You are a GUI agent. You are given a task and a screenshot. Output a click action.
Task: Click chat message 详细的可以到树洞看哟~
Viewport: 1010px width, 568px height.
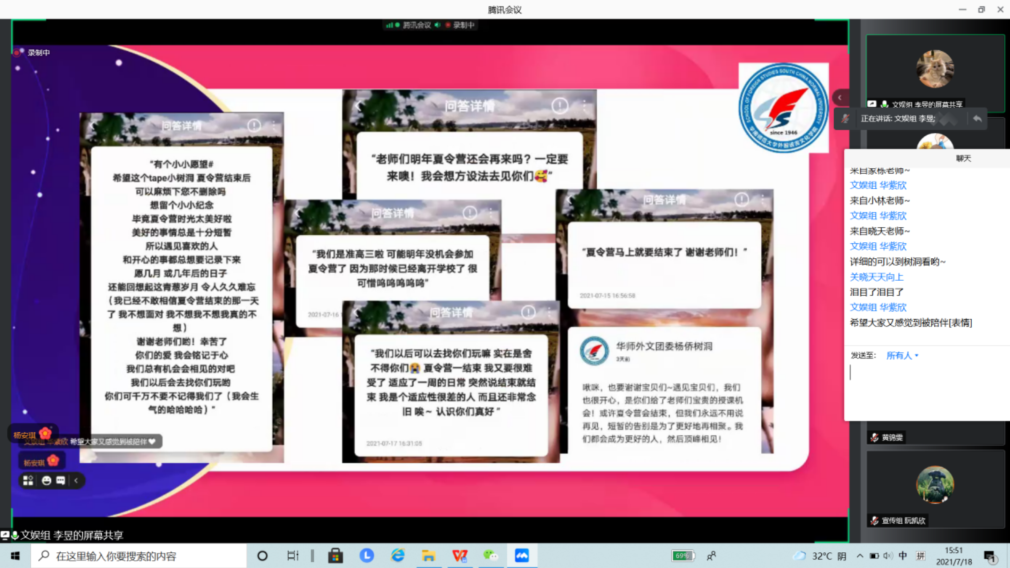[898, 262]
